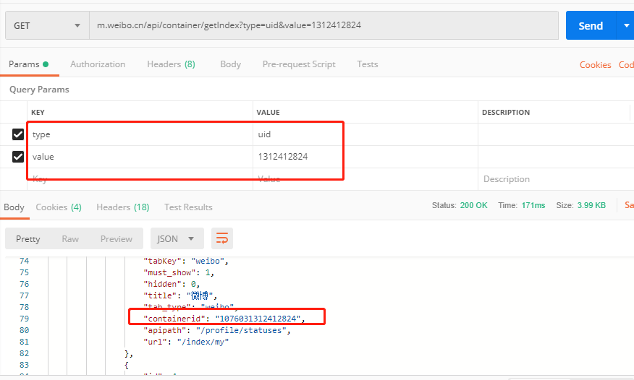The image size is (634, 380).
Task: Click the 'type' key cell
Action: 140,134
